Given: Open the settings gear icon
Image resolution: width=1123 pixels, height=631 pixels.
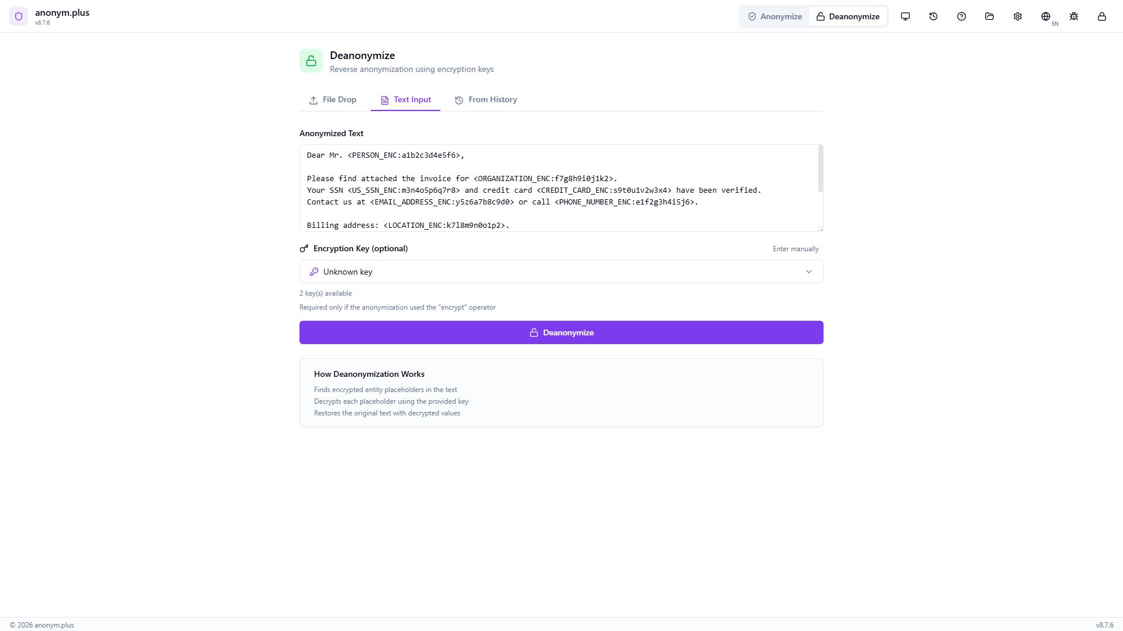Looking at the screenshot, I should coord(1017,16).
